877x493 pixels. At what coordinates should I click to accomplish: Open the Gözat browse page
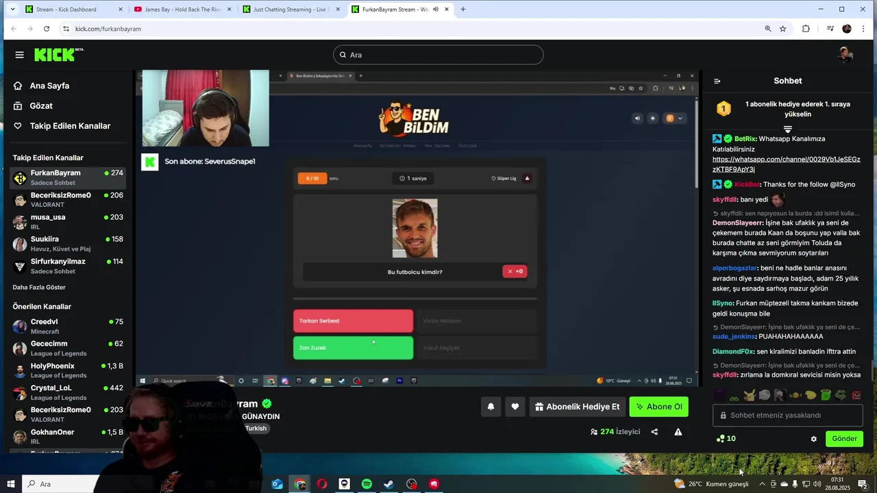tap(41, 105)
